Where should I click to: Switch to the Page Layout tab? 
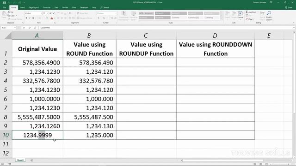pos(34,7)
